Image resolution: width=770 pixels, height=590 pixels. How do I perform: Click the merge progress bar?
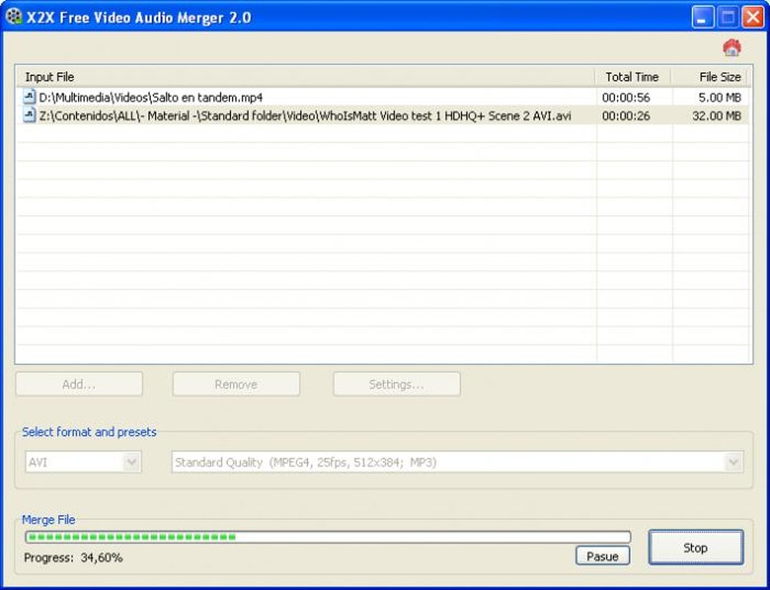click(328, 537)
